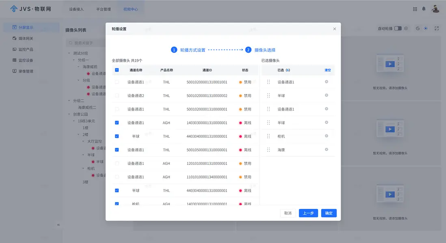Collapse the 枪机 node in camera tree
The height and width of the screenshot is (243, 446).
[x=83, y=168]
